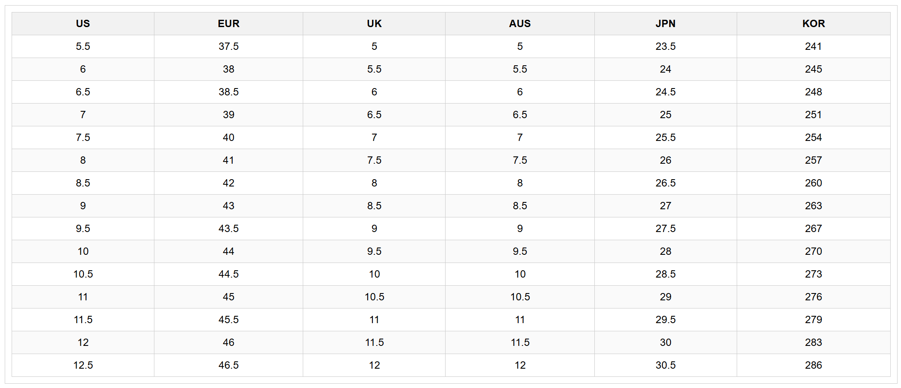The height and width of the screenshot is (388, 901).
Task: Select the EUR size 45 cell
Action: pyautogui.click(x=228, y=297)
